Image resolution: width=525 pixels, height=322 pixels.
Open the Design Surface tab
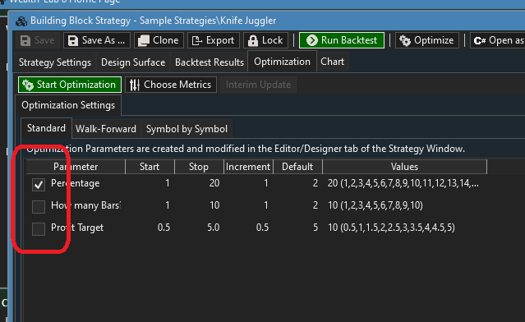pyautogui.click(x=133, y=62)
